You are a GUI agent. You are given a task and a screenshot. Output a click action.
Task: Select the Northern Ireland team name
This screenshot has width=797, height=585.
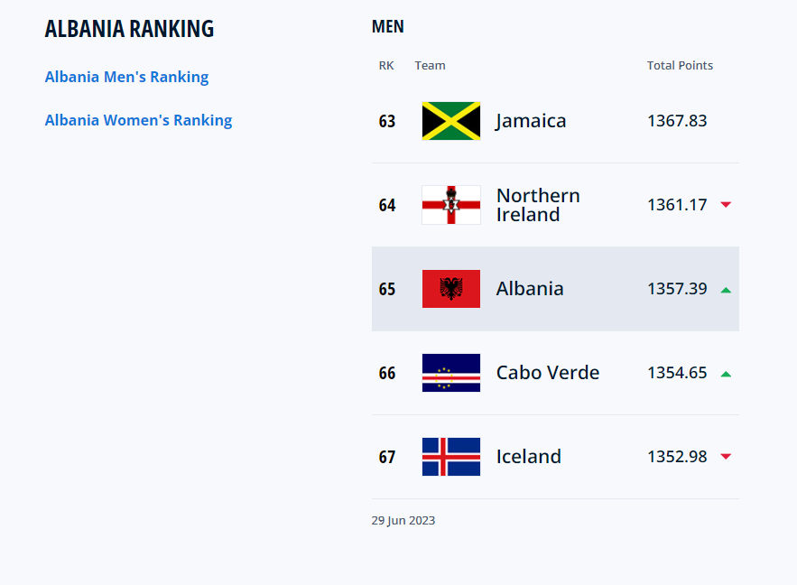click(x=538, y=205)
